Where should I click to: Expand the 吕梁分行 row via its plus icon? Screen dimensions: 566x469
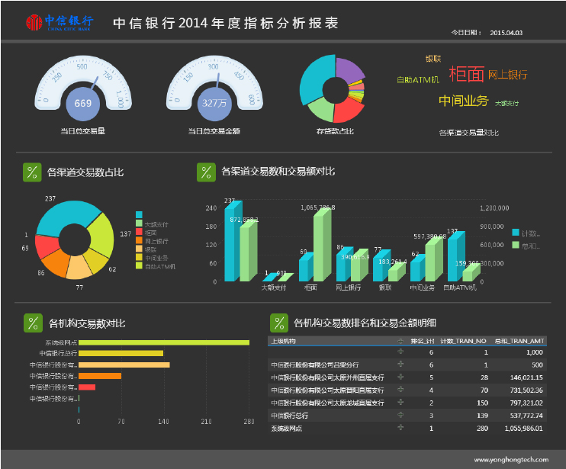(x=400, y=364)
